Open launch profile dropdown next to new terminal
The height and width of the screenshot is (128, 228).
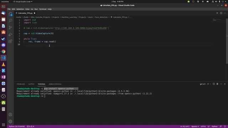[211, 84]
